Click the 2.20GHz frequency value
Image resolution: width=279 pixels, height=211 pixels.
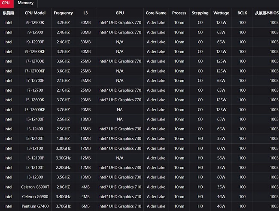point(63,167)
